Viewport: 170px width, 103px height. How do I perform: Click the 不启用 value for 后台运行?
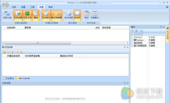[152, 37]
